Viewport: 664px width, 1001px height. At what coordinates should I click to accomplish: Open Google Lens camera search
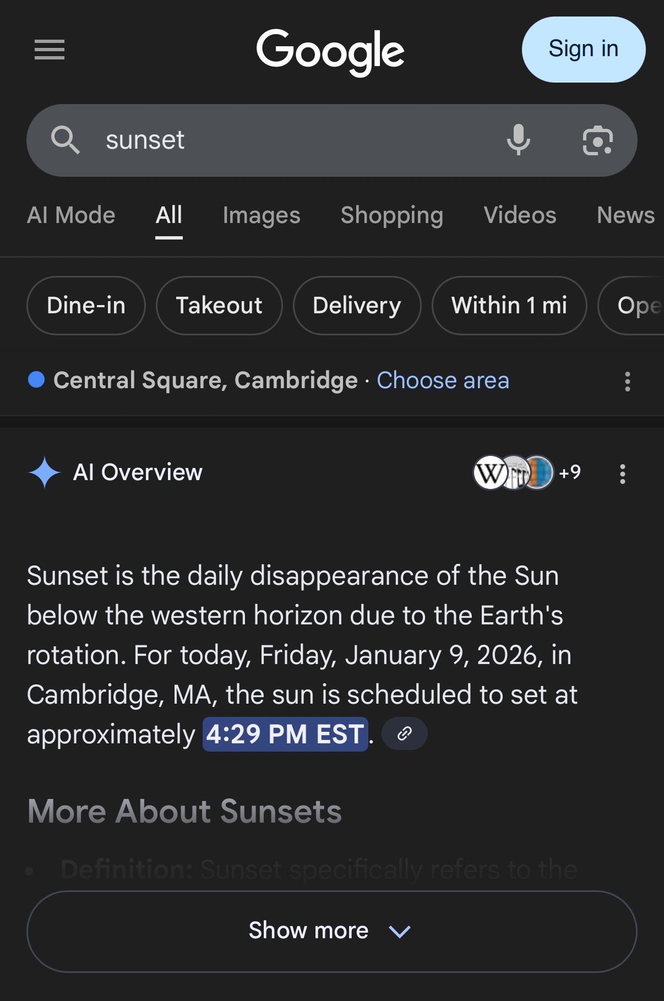(597, 140)
